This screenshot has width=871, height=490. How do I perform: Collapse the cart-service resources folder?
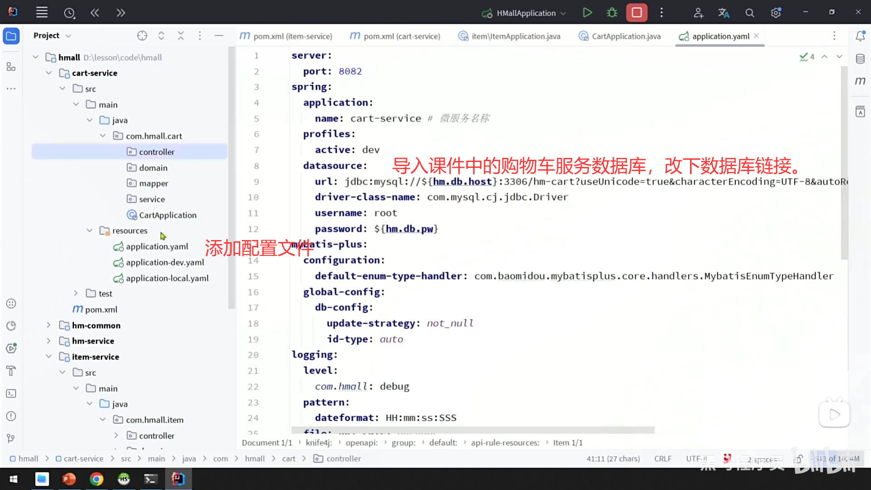pos(89,230)
